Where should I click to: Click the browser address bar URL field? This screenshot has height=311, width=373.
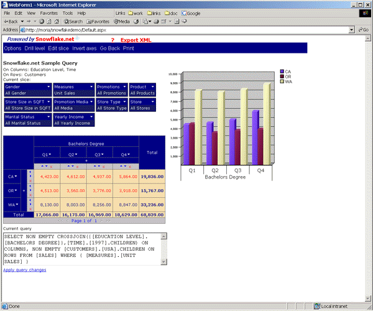[185, 30]
